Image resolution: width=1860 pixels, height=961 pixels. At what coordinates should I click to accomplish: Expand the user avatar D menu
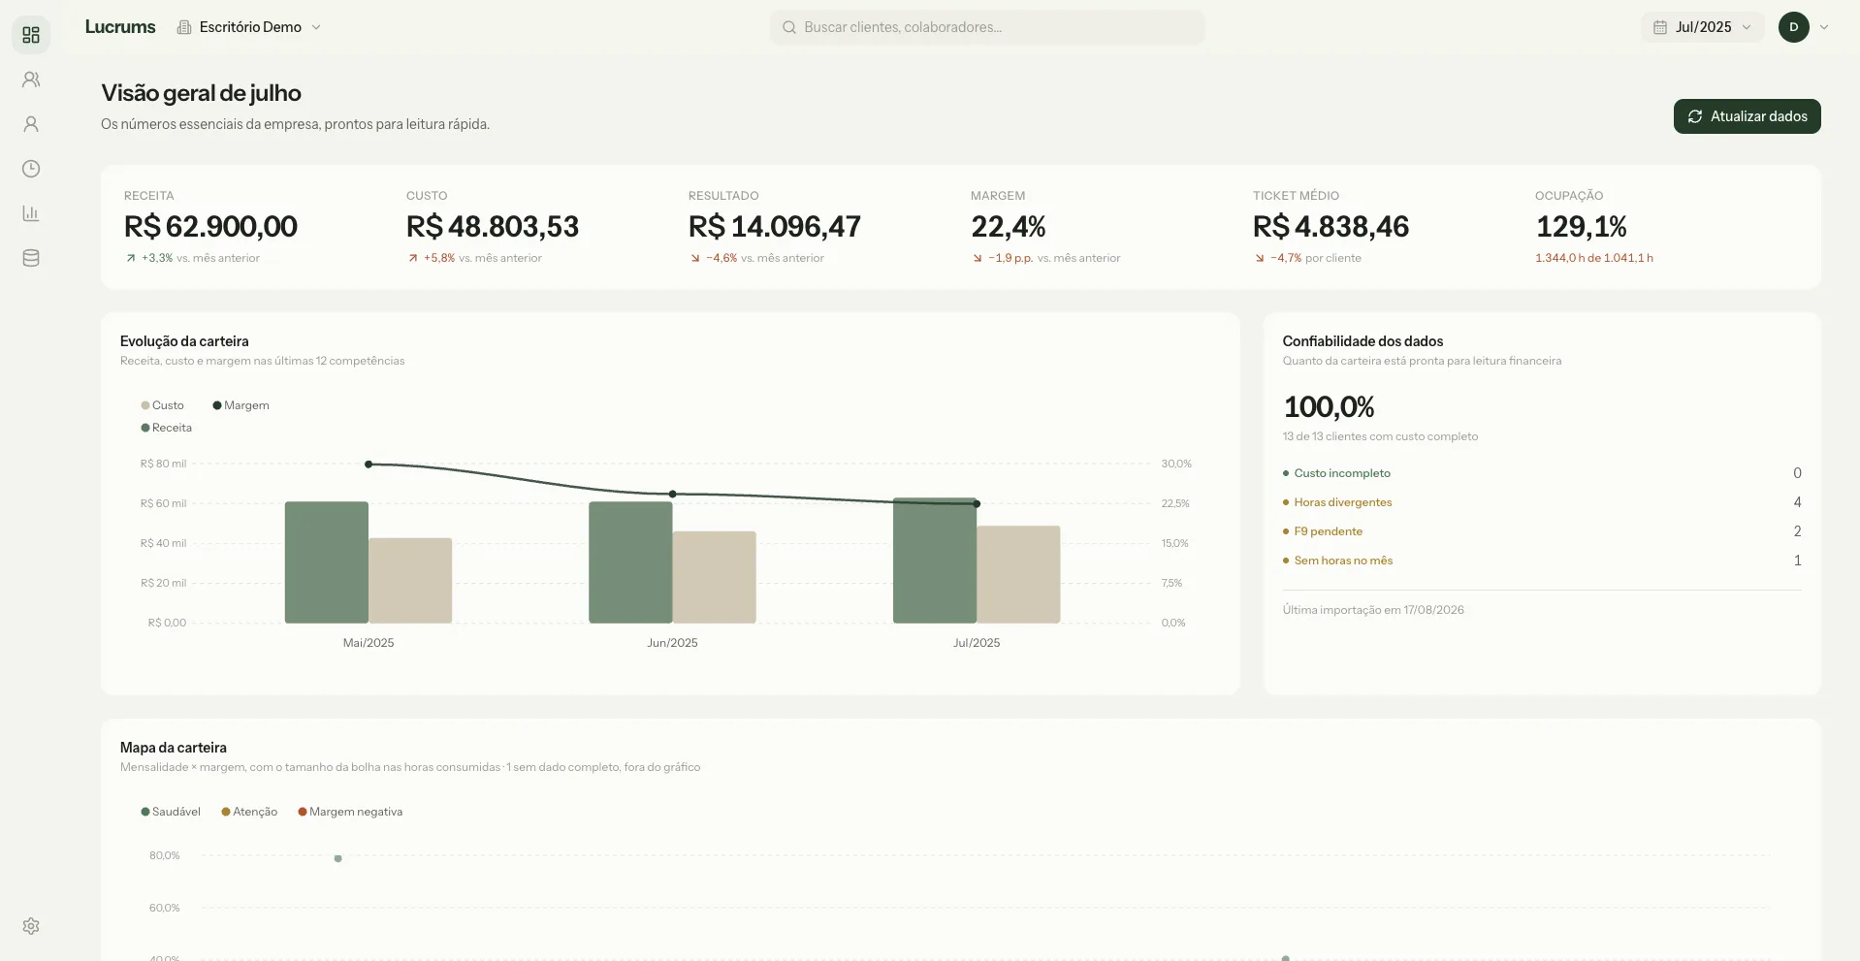[x=1804, y=27]
